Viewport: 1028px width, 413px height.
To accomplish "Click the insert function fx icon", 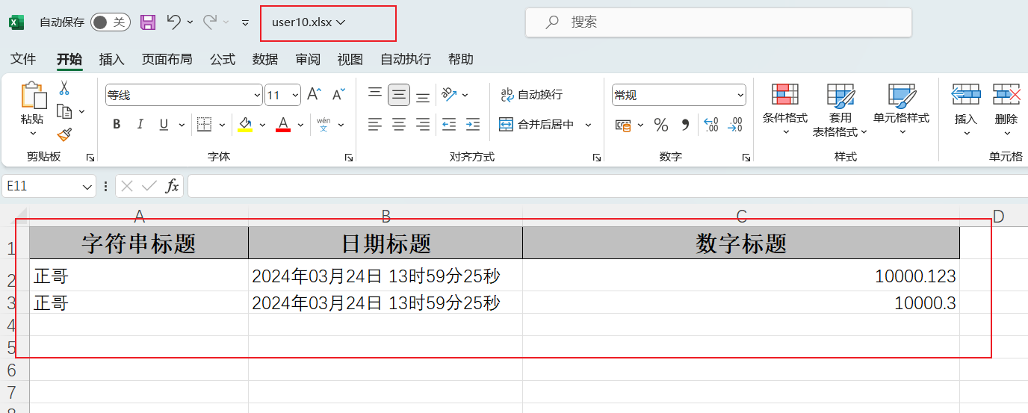I will (x=172, y=186).
